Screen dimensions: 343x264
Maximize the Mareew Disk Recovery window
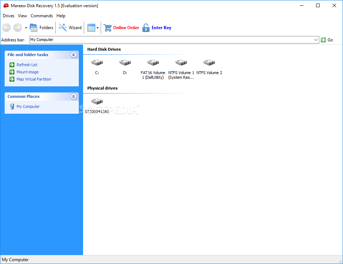coord(318,5)
